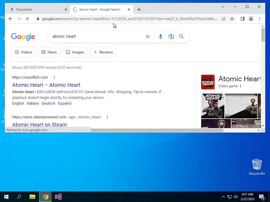
Task: Close the Downloads tab
Action: coord(66,9)
